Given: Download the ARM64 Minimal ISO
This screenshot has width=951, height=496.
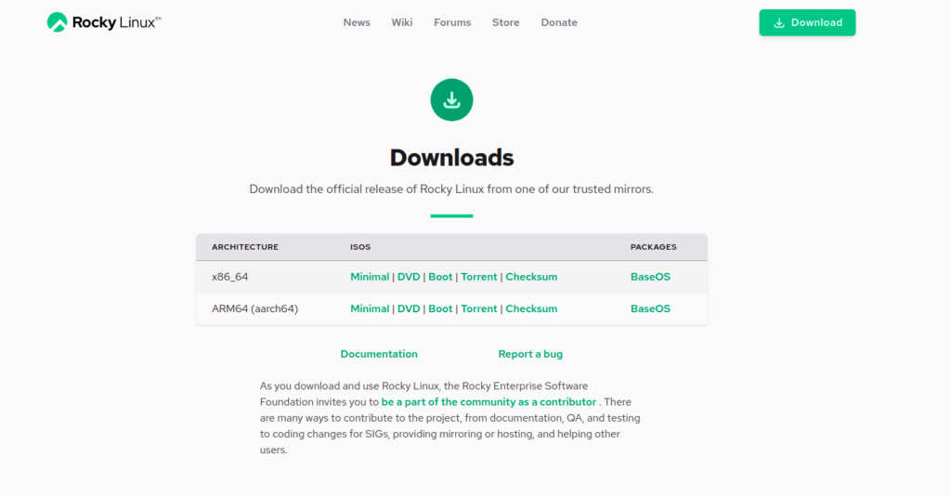Looking at the screenshot, I should 370,308.
